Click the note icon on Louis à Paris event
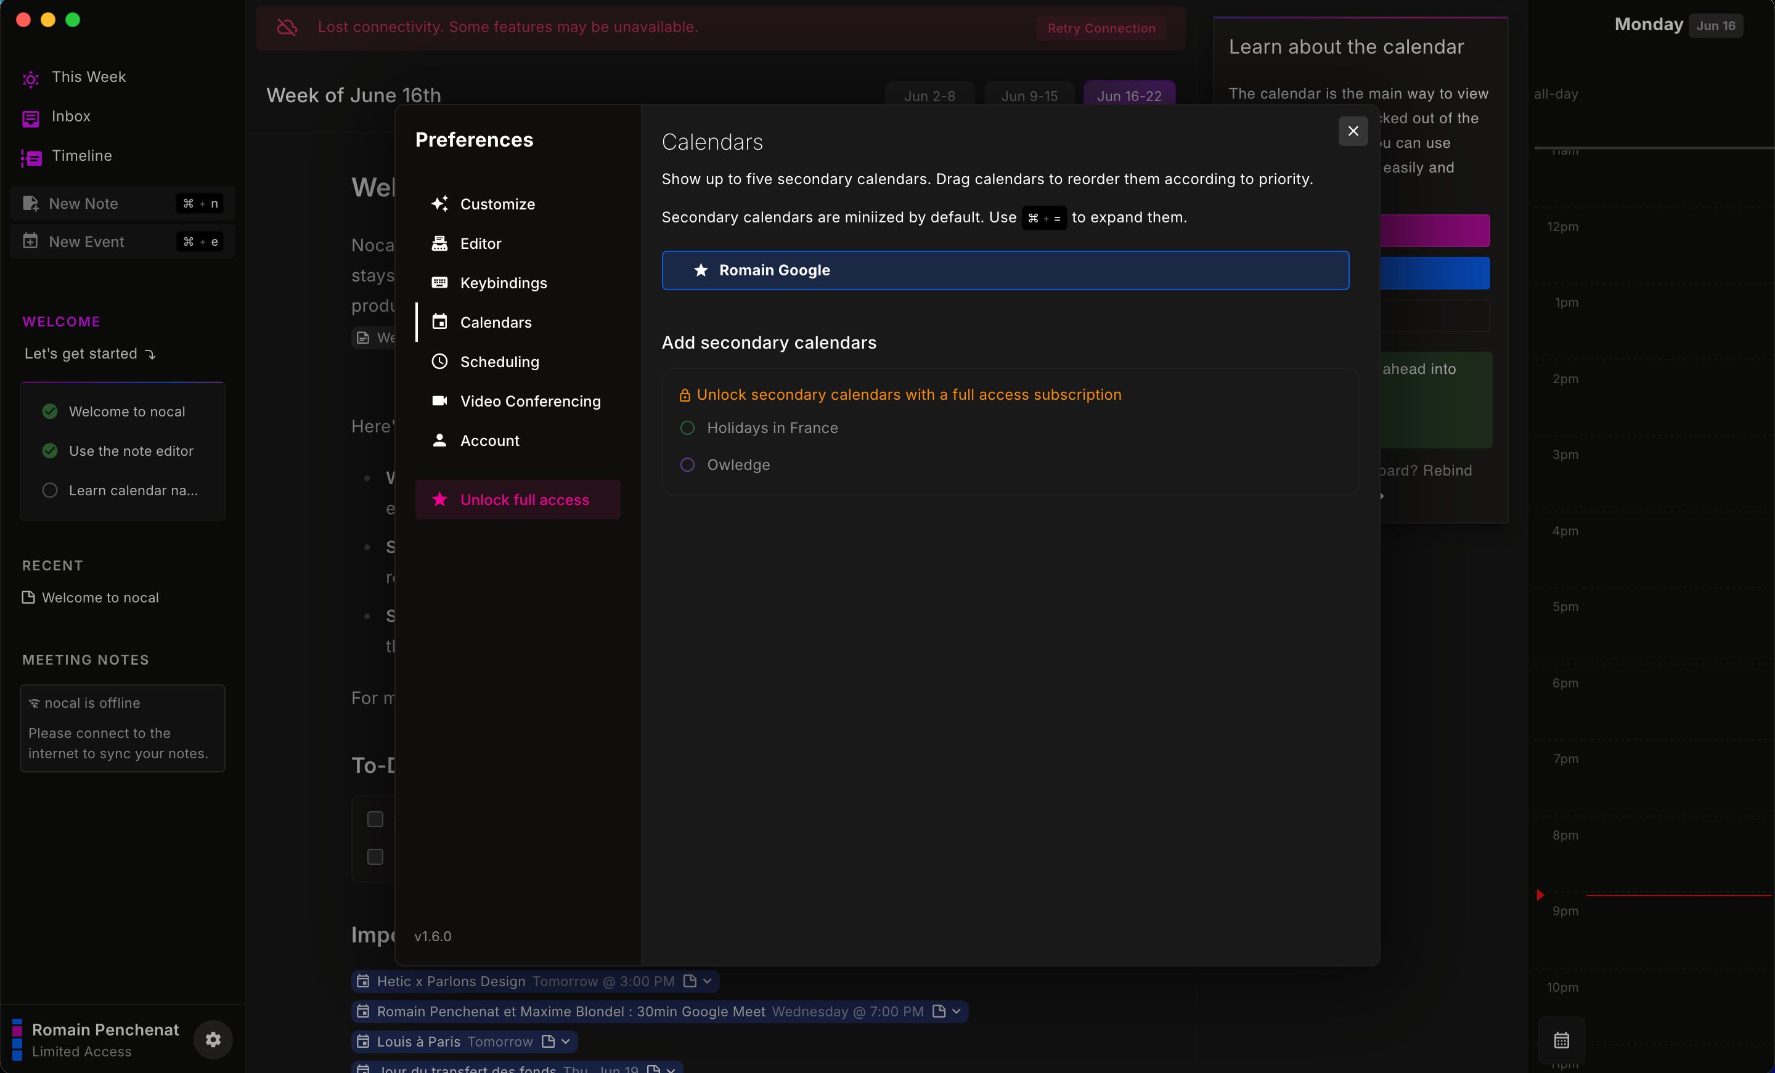The image size is (1775, 1073). point(548,1042)
